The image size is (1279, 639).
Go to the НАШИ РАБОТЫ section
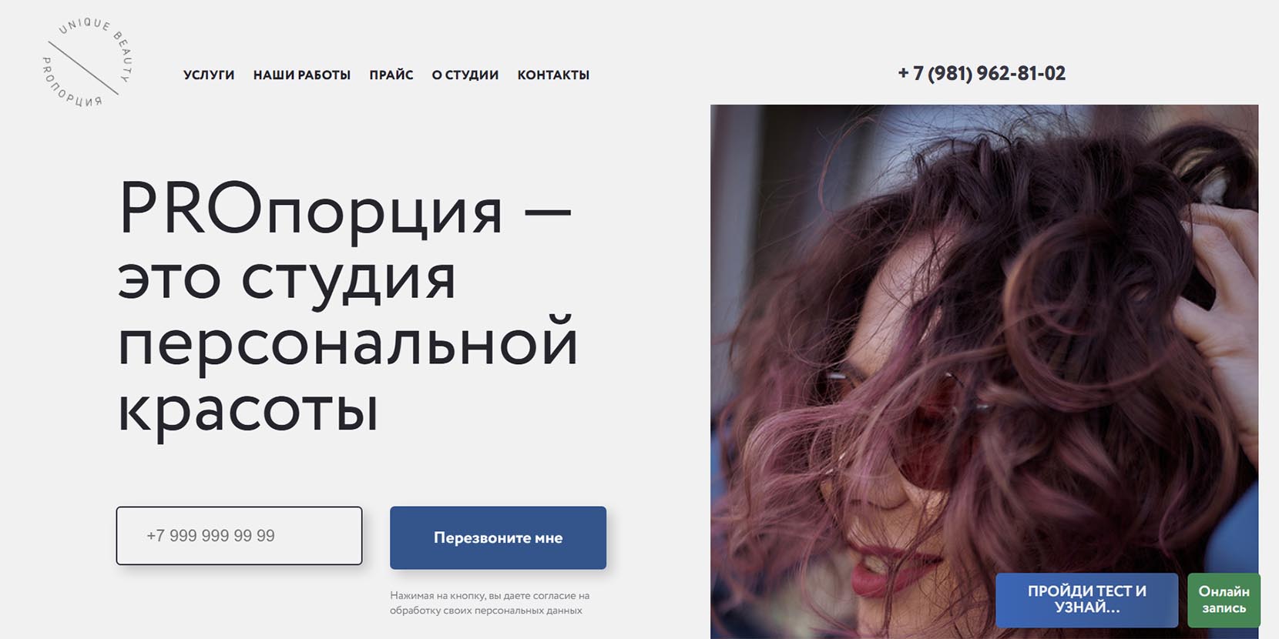[x=302, y=75]
